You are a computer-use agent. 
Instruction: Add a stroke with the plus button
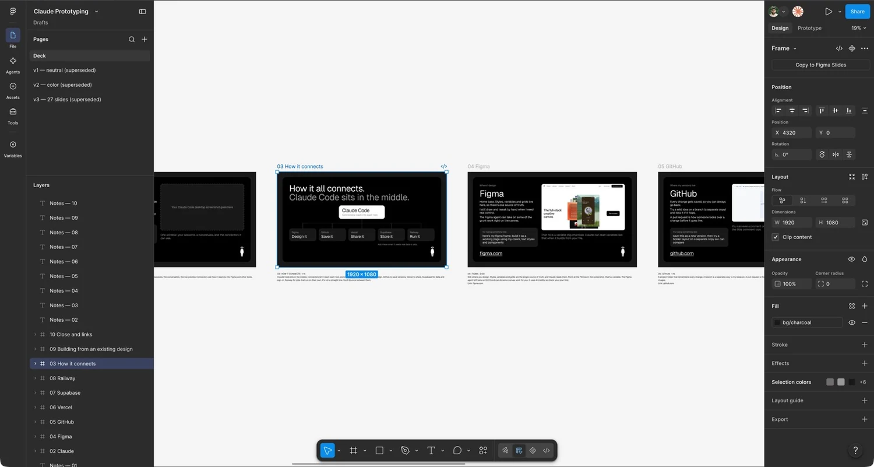point(865,345)
